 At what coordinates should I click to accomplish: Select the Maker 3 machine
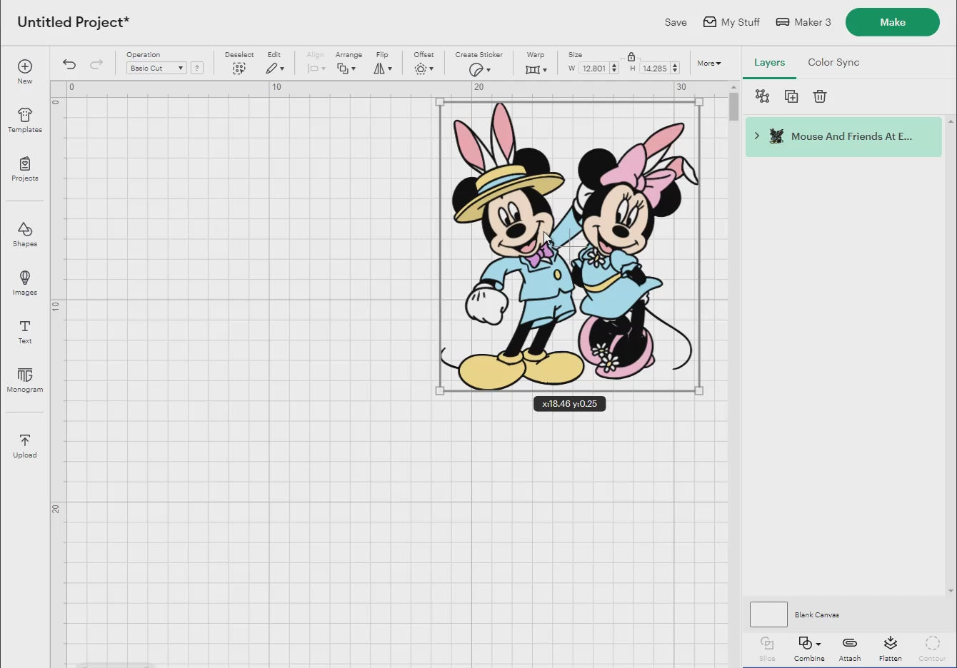coord(803,22)
